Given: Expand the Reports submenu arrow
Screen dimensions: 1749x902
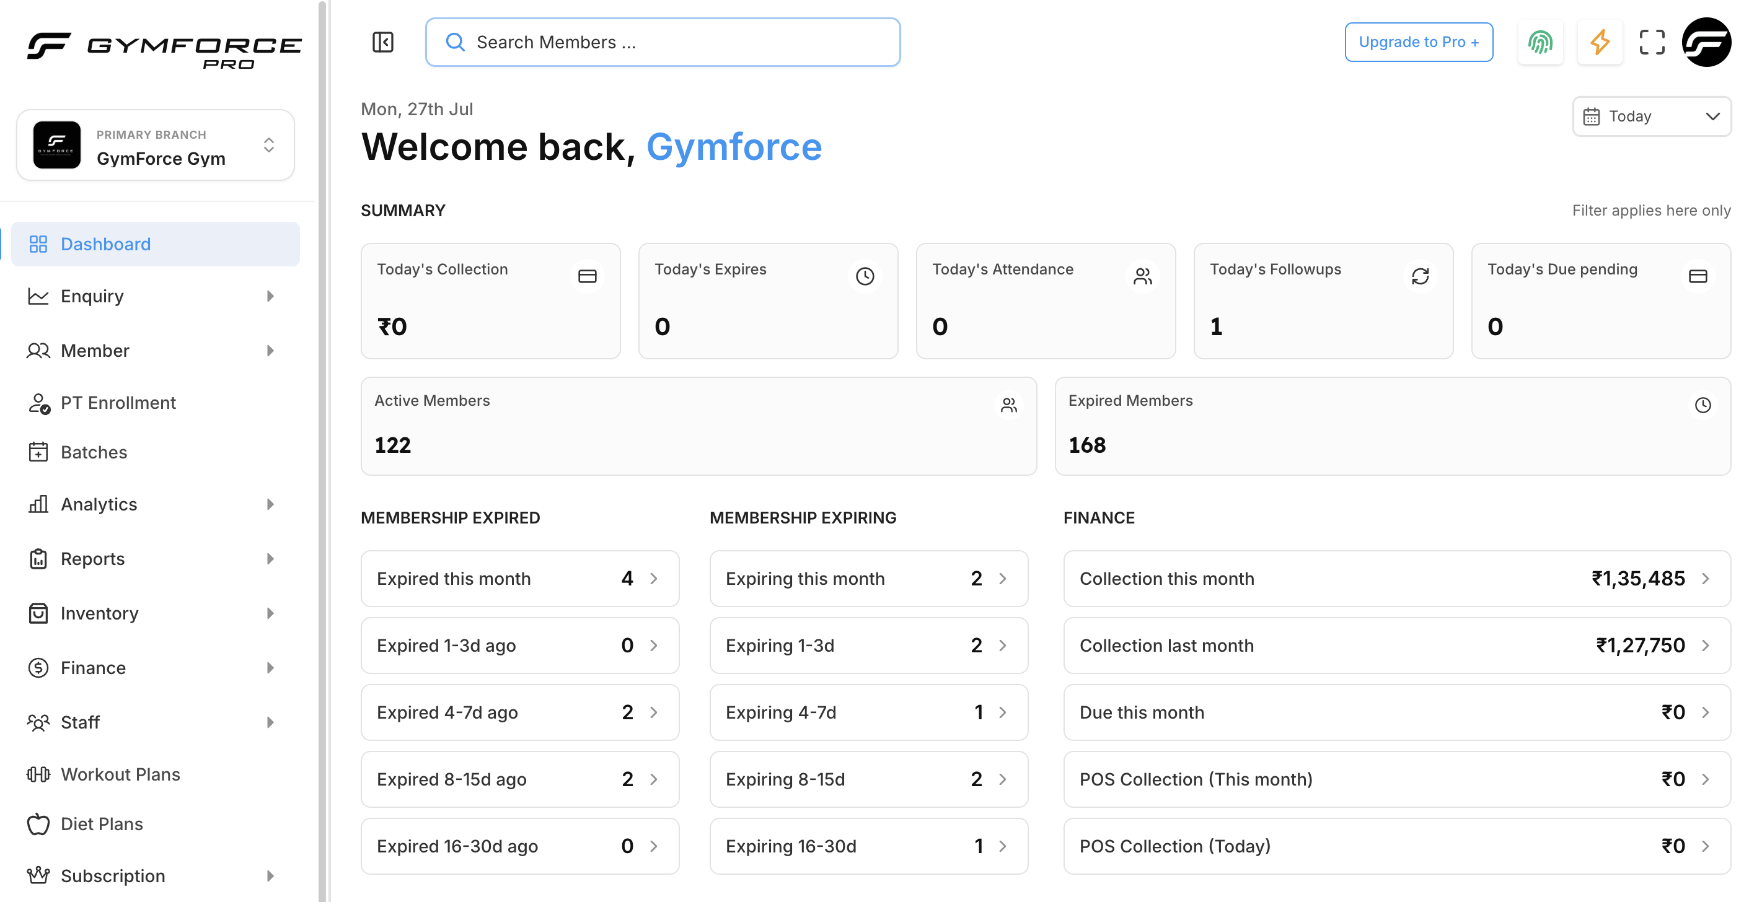Looking at the screenshot, I should pyautogui.click(x=270, y=559).
